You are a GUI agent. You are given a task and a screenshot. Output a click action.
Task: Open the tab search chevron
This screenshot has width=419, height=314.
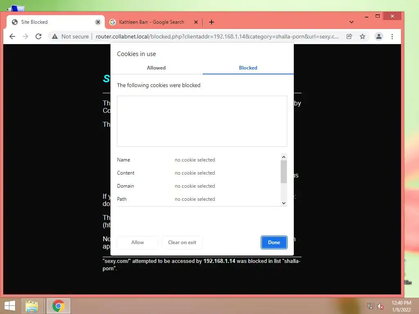point(351,22)
